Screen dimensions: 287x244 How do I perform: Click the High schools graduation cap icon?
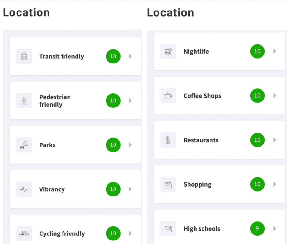tap(168, 229)
